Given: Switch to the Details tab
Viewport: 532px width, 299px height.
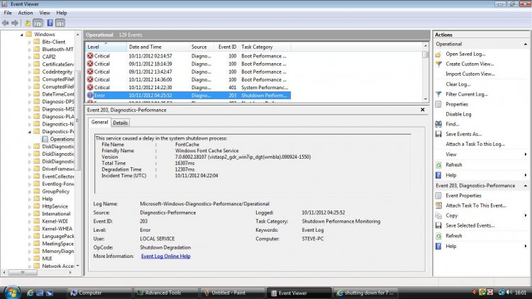Looking at the screenshot, I should tap(120, 123).
